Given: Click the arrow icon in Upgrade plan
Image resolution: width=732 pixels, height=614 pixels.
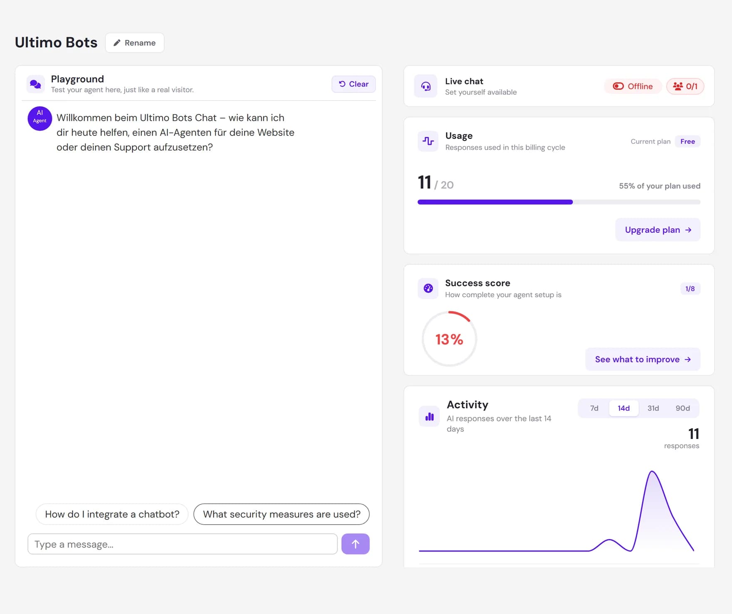Looking at the screenshot, I should click(688, 230).
